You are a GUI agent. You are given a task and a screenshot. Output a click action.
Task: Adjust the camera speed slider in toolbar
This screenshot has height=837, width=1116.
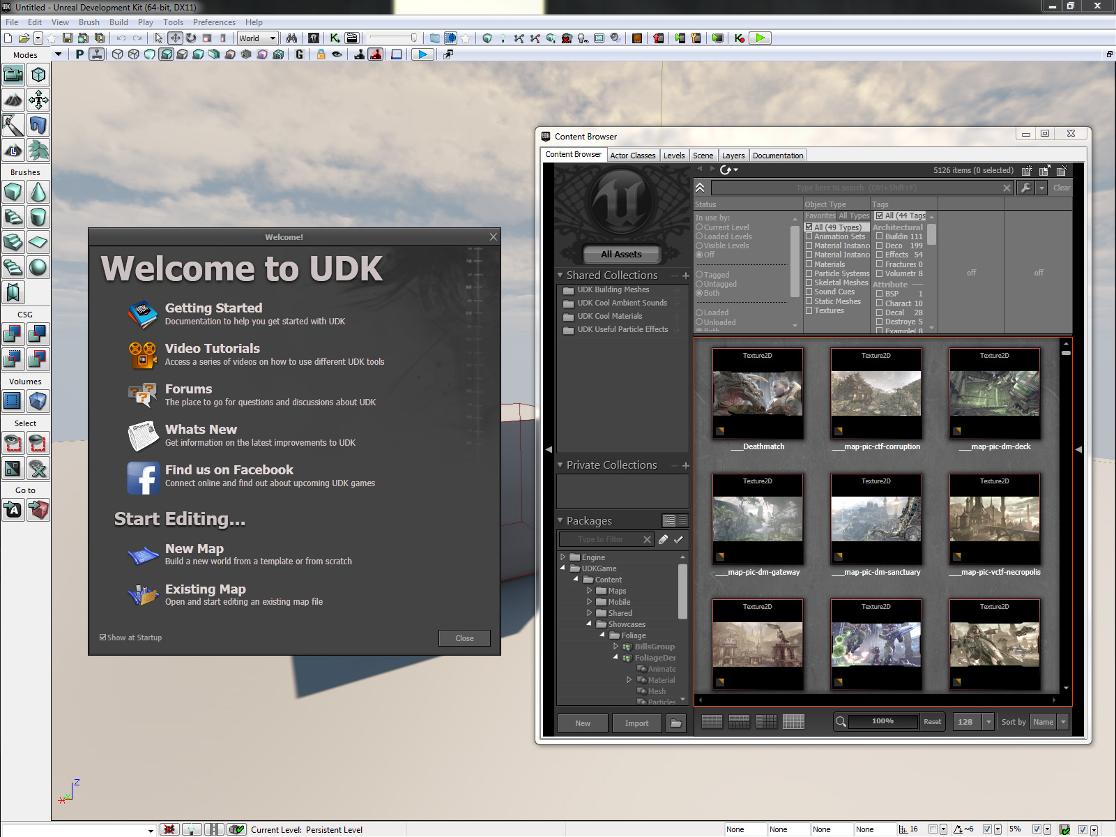394,38
